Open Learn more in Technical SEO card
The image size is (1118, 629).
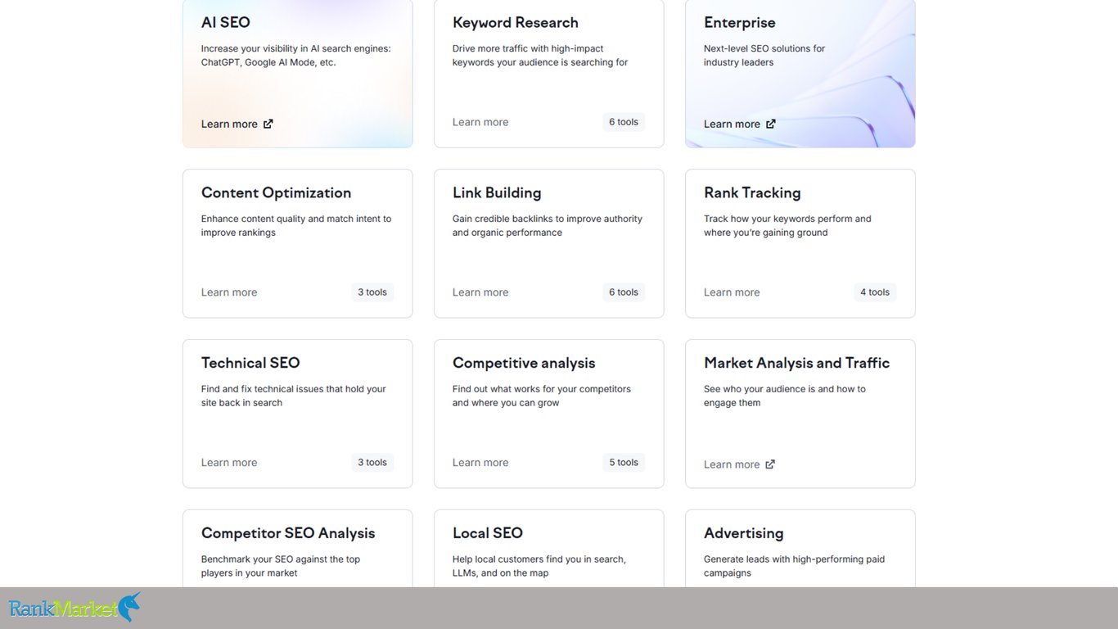click(x=229, y=463)
